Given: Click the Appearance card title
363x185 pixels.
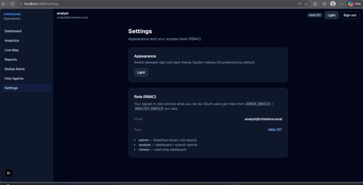Looking at the screenshot, I should coord(145,56).
